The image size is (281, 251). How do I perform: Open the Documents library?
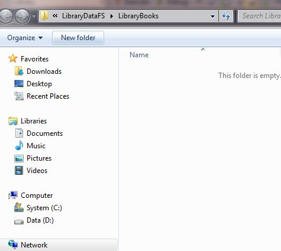(x=44, y=133)
